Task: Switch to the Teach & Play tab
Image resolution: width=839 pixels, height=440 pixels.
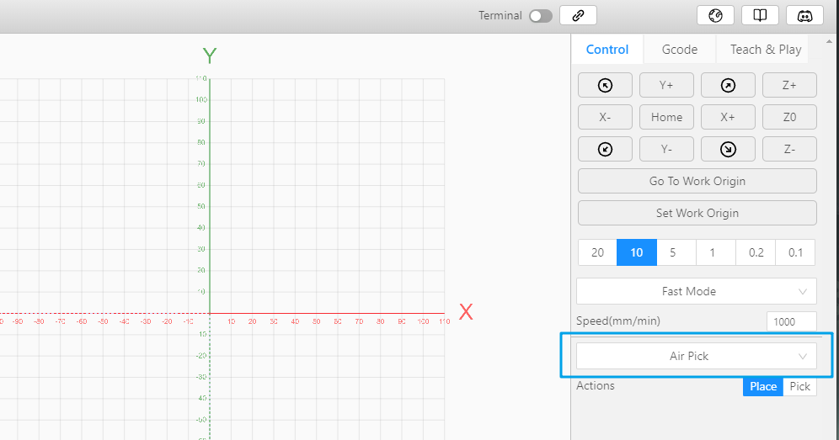Action: (x=766, y=49)
